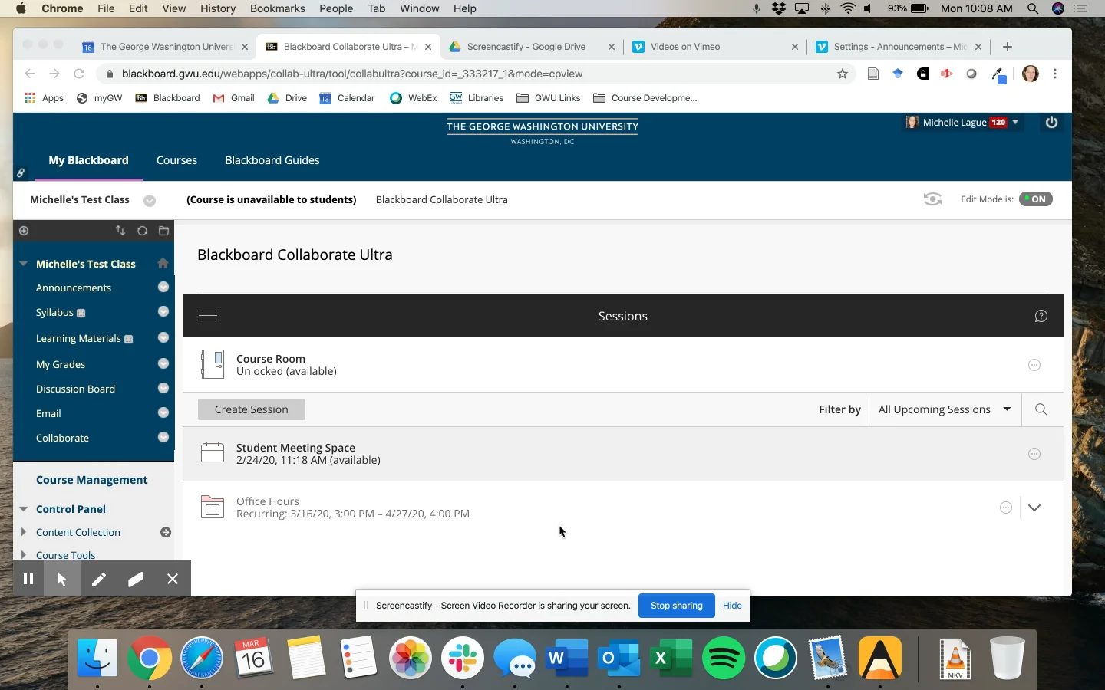Open GWU Links bookmark folder
The height and width of the screenshot is (690, 1105).
[549, 98]
